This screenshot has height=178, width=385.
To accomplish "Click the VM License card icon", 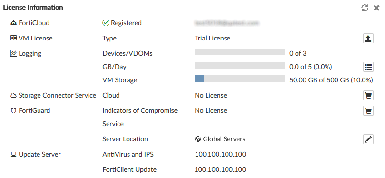I will click(x=13, y=38).
